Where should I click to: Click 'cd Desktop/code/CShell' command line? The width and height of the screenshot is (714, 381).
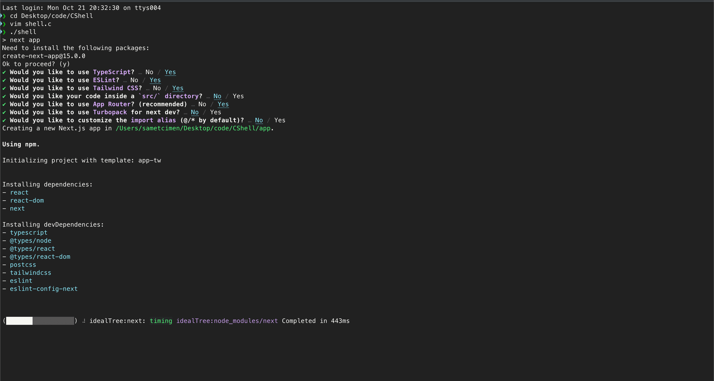pyautogui.click(x=51, y=16)
